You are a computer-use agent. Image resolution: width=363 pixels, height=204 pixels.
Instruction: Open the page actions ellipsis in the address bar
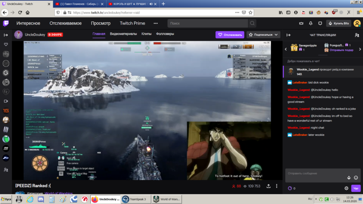click(237, 13)
